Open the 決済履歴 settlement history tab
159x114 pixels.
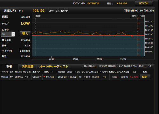27,66
